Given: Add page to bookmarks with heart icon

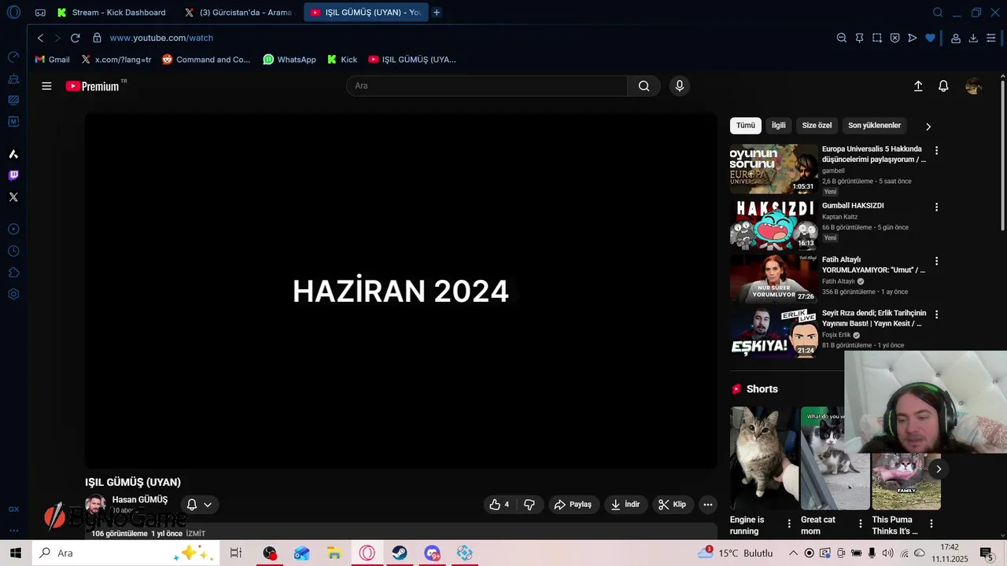Looking at the screenshot, I should tap(930, 38).
